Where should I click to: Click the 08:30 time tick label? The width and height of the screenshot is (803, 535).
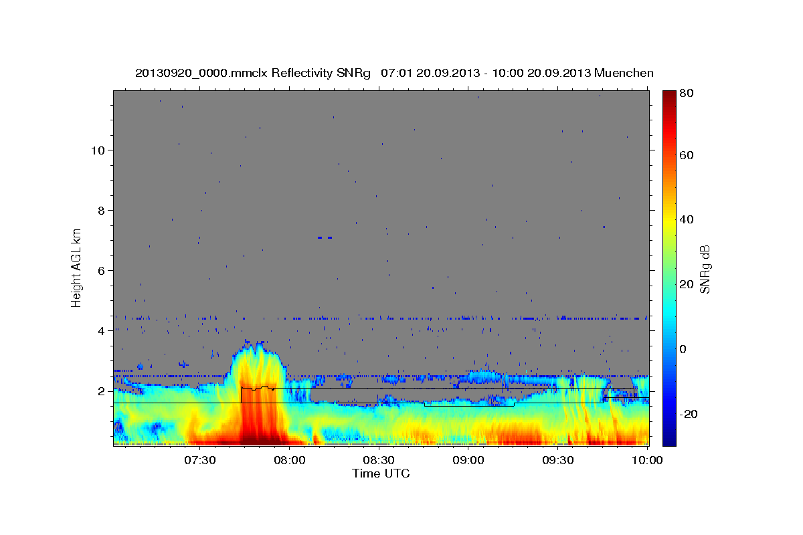tap(379, 460)
